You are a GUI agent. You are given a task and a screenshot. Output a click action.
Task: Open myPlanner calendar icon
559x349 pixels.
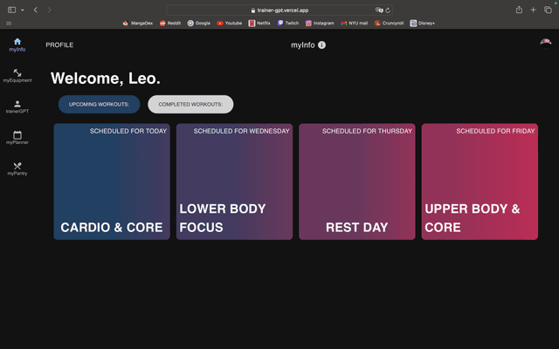point(17,134)
